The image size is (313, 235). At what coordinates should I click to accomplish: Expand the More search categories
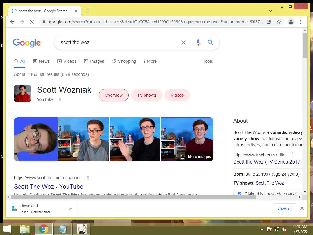150,61
